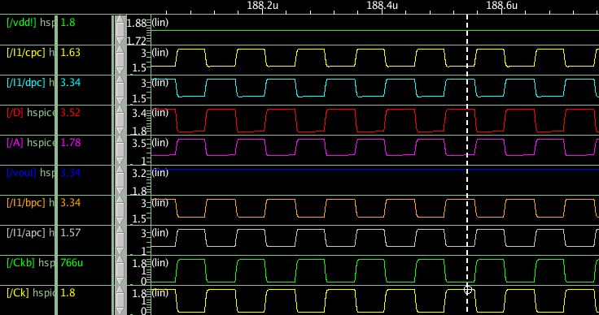
Task: Click the down arrow of the /vdd! row scrollbar
Action: click(x=120, y=41)
